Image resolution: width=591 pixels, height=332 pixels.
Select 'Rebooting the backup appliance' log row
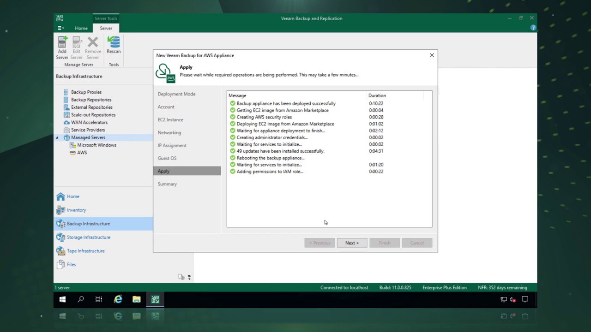(329, 158)
